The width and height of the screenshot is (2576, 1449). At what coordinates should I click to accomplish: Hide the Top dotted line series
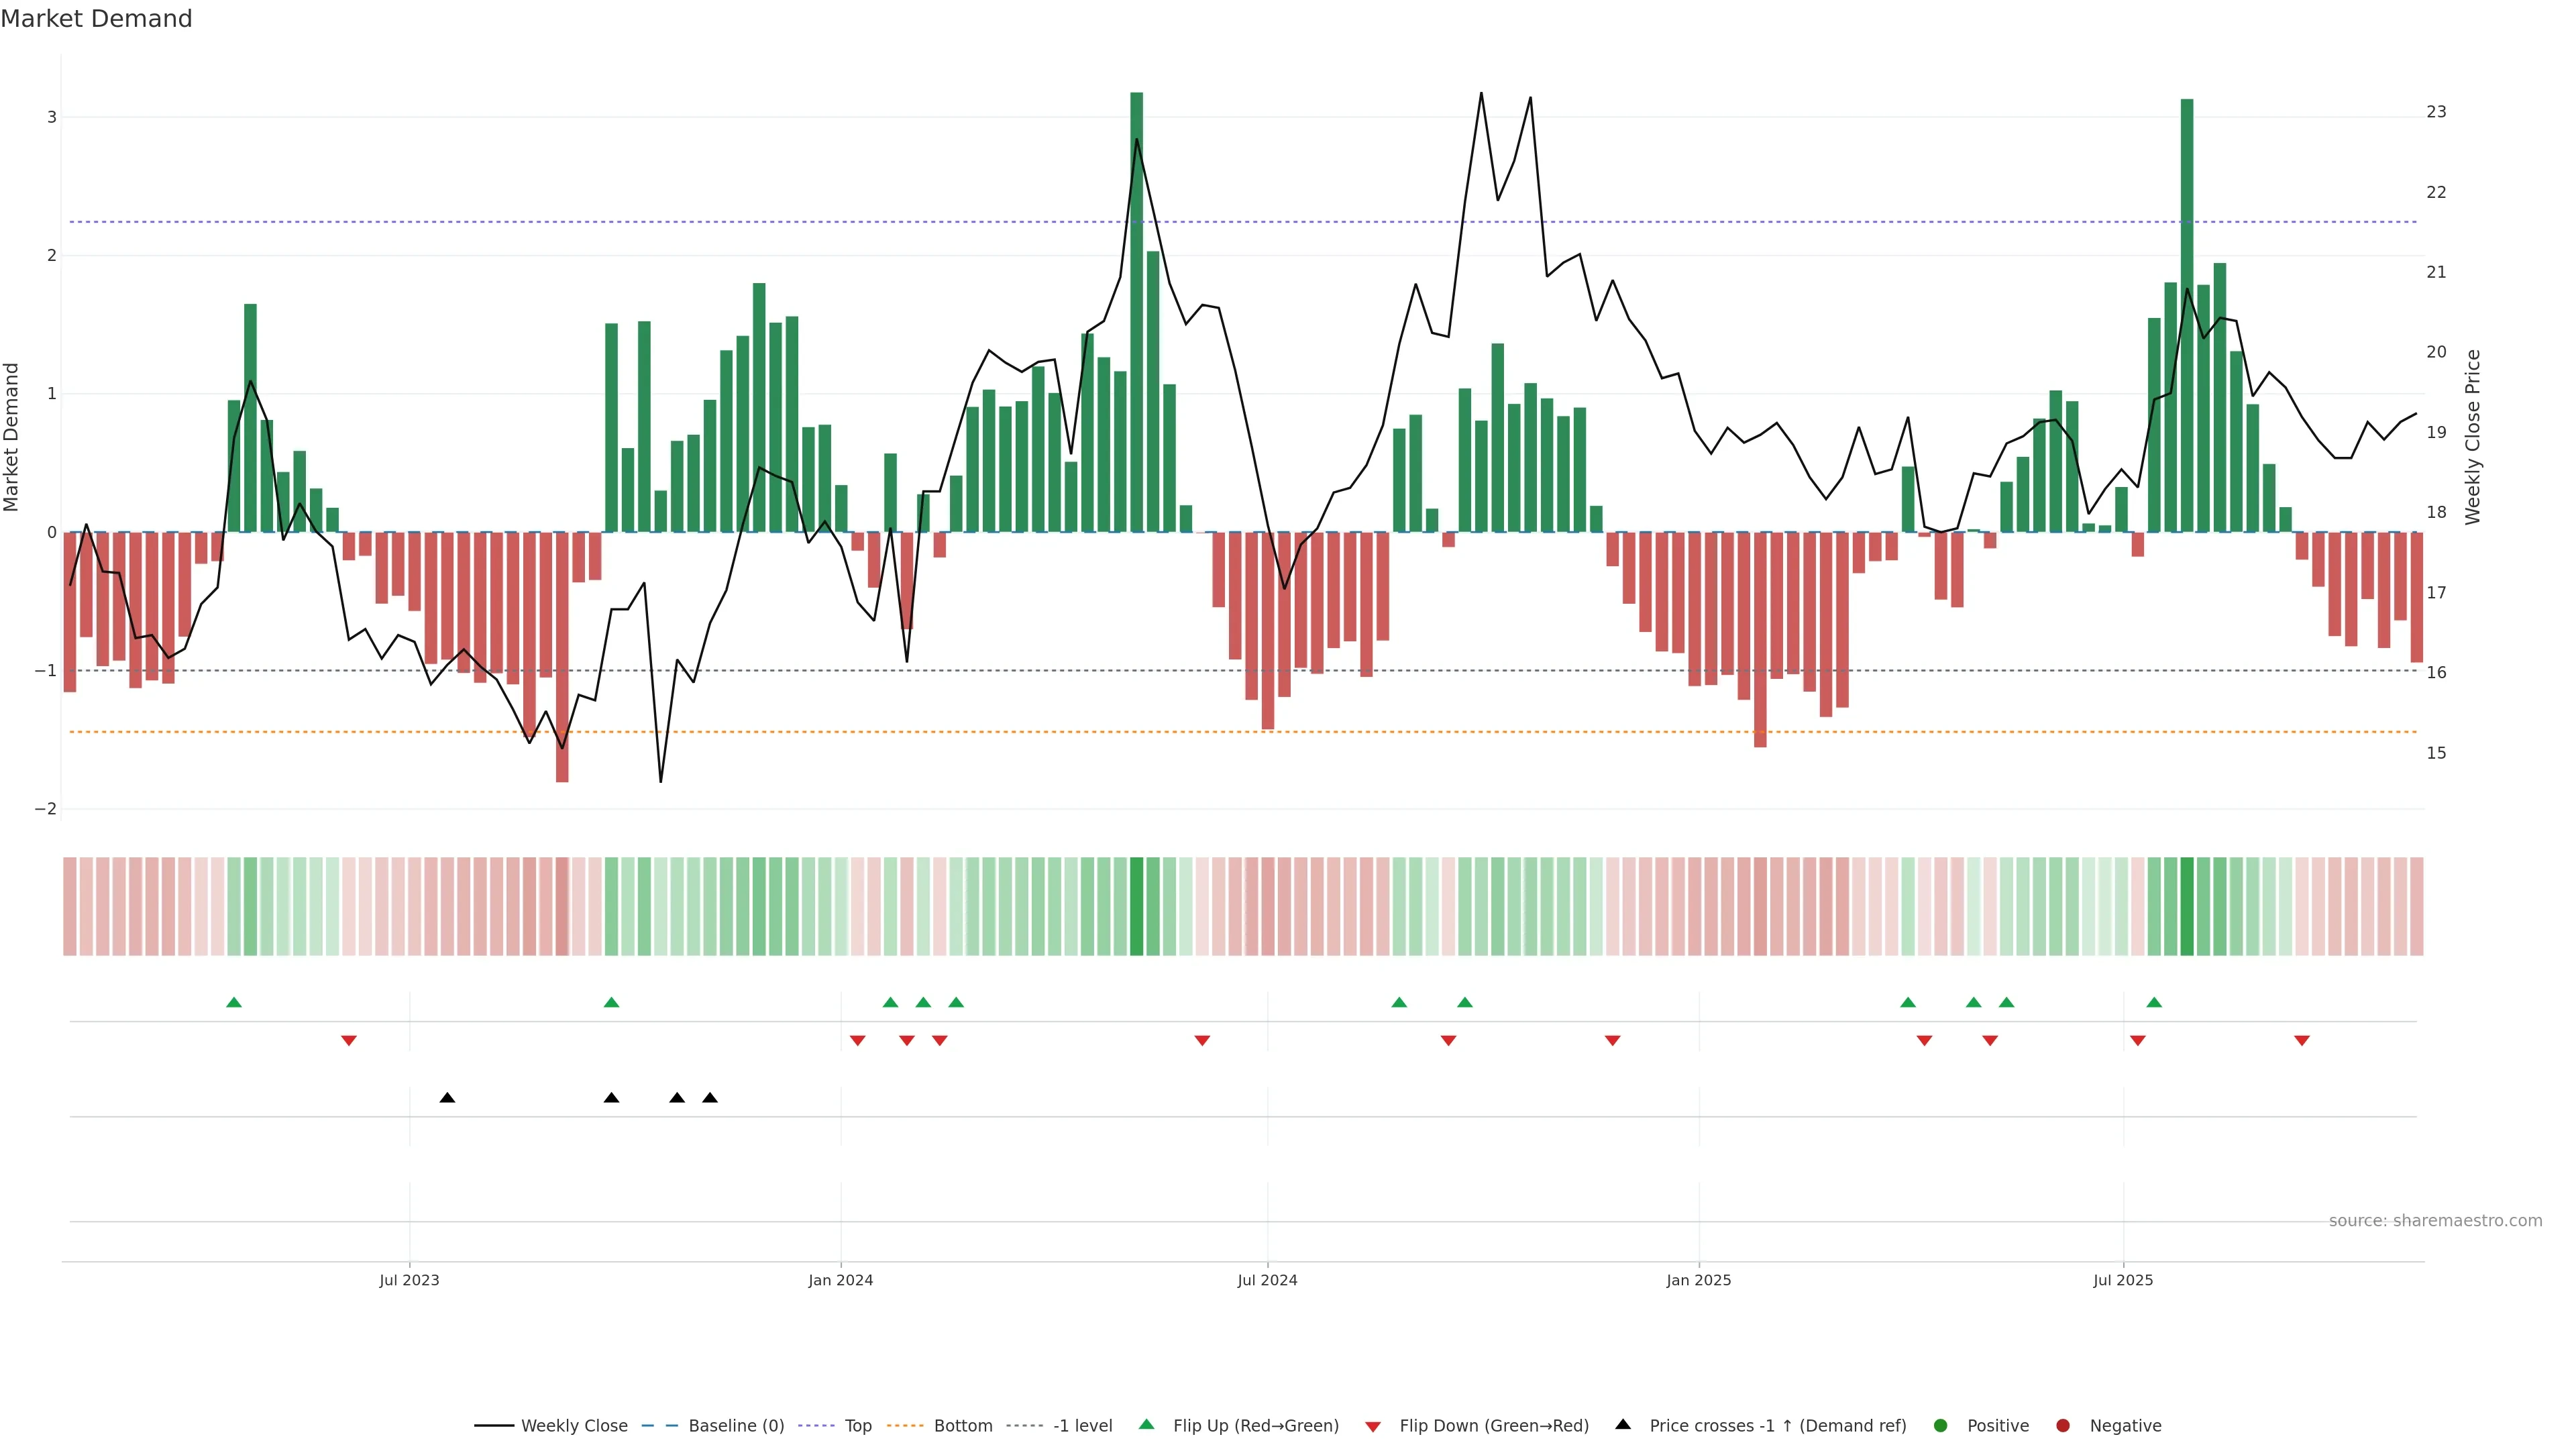[x=857, y=1425]
